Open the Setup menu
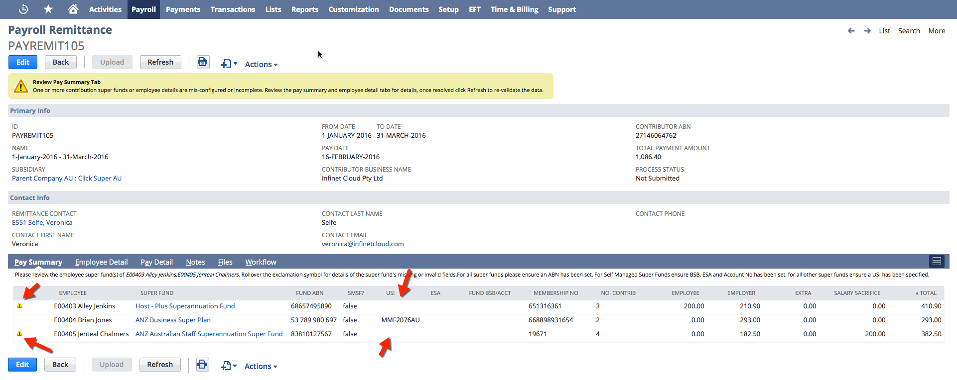This screenshot has width=957, height=380. tap(448, 9)
